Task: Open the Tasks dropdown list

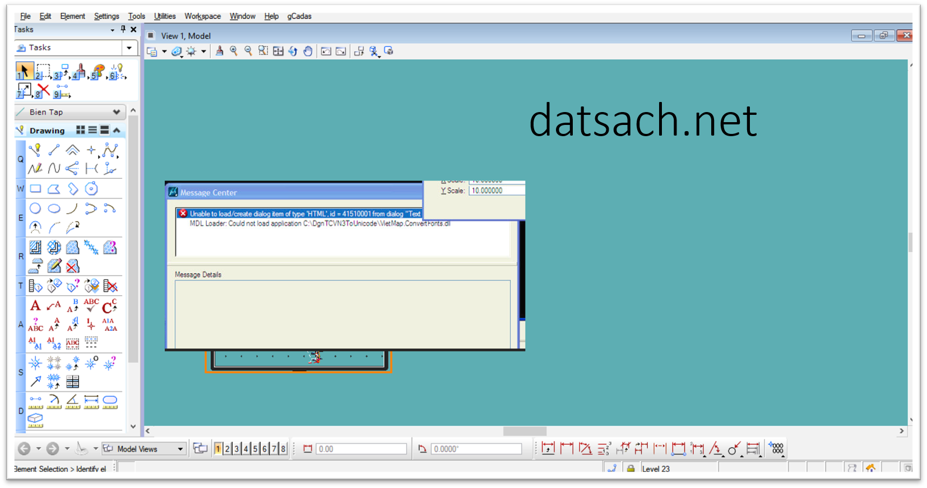Action: [129, 48]
